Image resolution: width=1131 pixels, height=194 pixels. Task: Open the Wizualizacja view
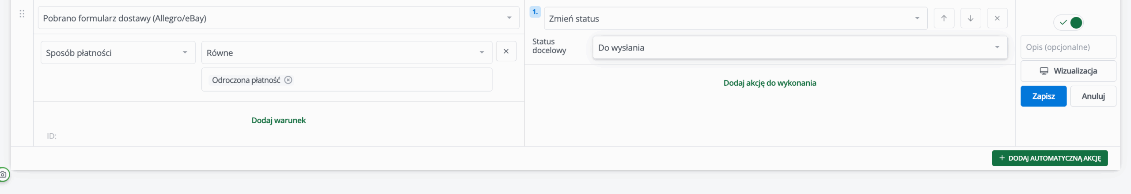(1068, 71)
